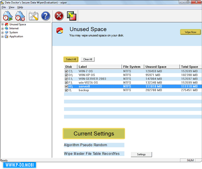Expand the Internet tree node

[2, 29]
